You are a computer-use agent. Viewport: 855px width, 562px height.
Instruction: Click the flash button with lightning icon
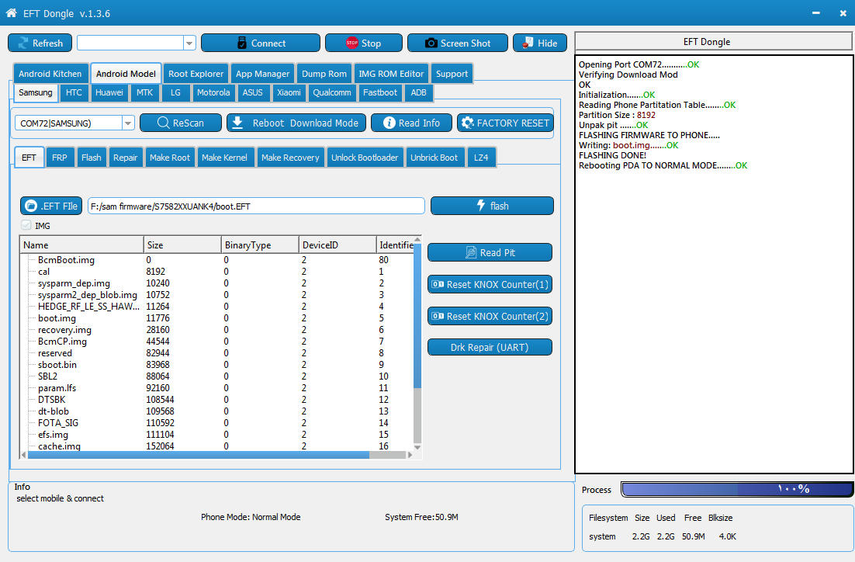pyautogui.click(x=493, y=206)
